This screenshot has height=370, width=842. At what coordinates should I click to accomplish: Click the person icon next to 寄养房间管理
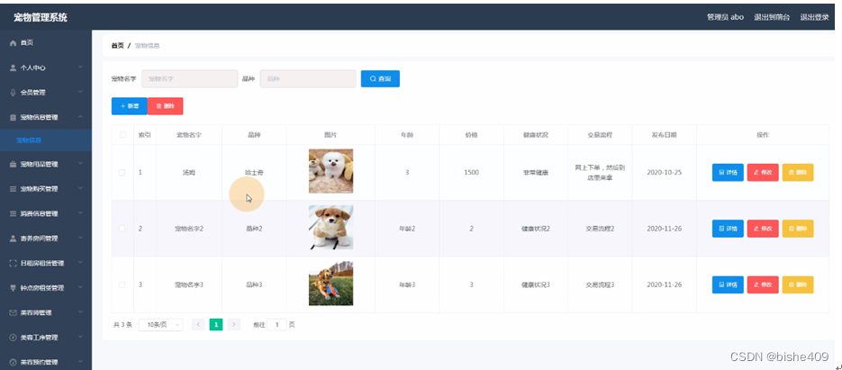[x=14, y=239]
